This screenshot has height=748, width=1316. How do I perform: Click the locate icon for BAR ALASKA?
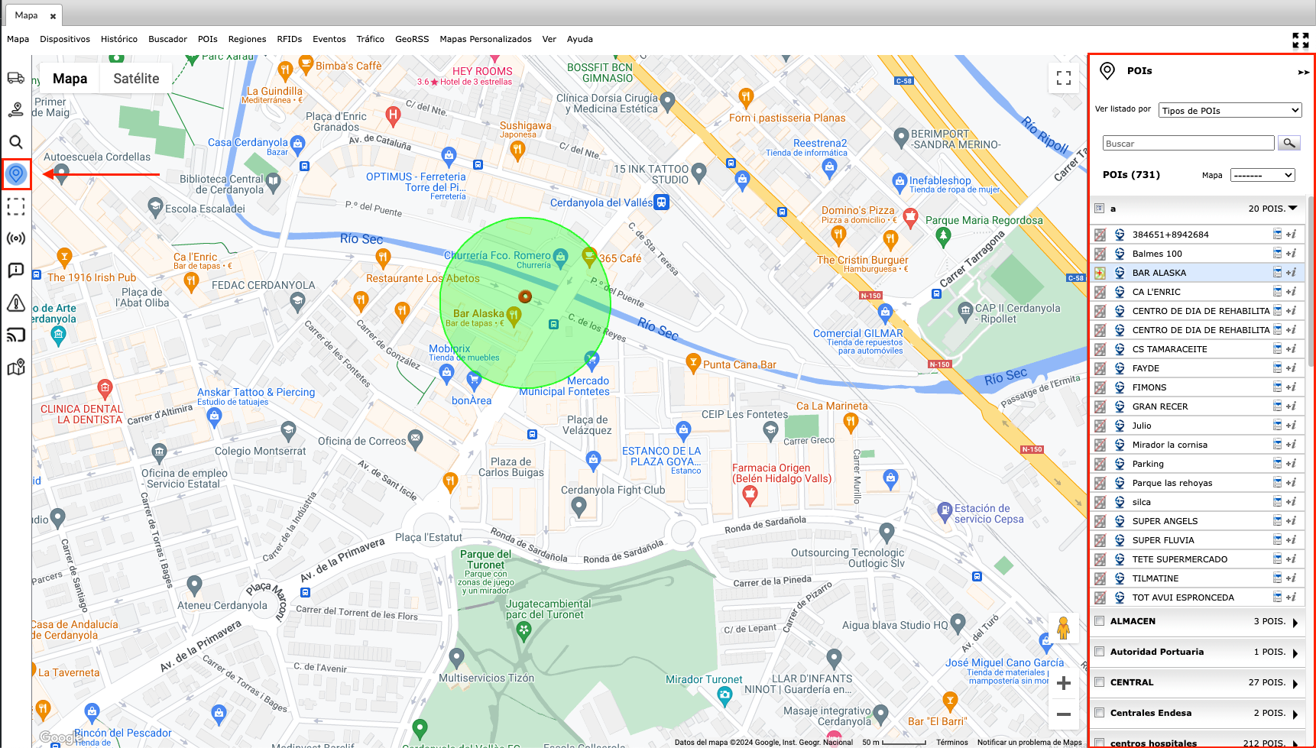coord(1120,273)
